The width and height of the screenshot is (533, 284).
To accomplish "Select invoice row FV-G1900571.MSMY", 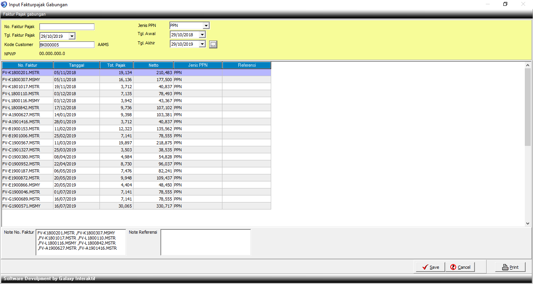I will [x=27, y=206].
